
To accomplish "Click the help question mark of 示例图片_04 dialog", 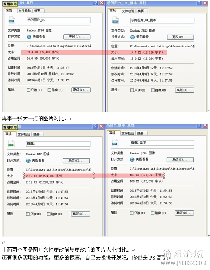I will 96,3.
